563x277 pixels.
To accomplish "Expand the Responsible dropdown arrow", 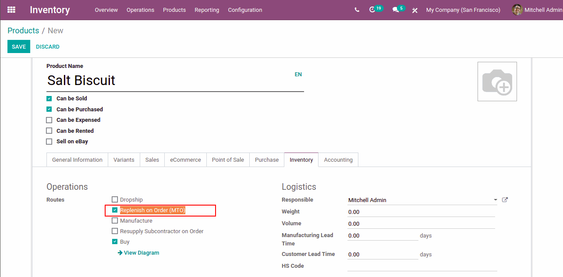I will click(496, 200).
